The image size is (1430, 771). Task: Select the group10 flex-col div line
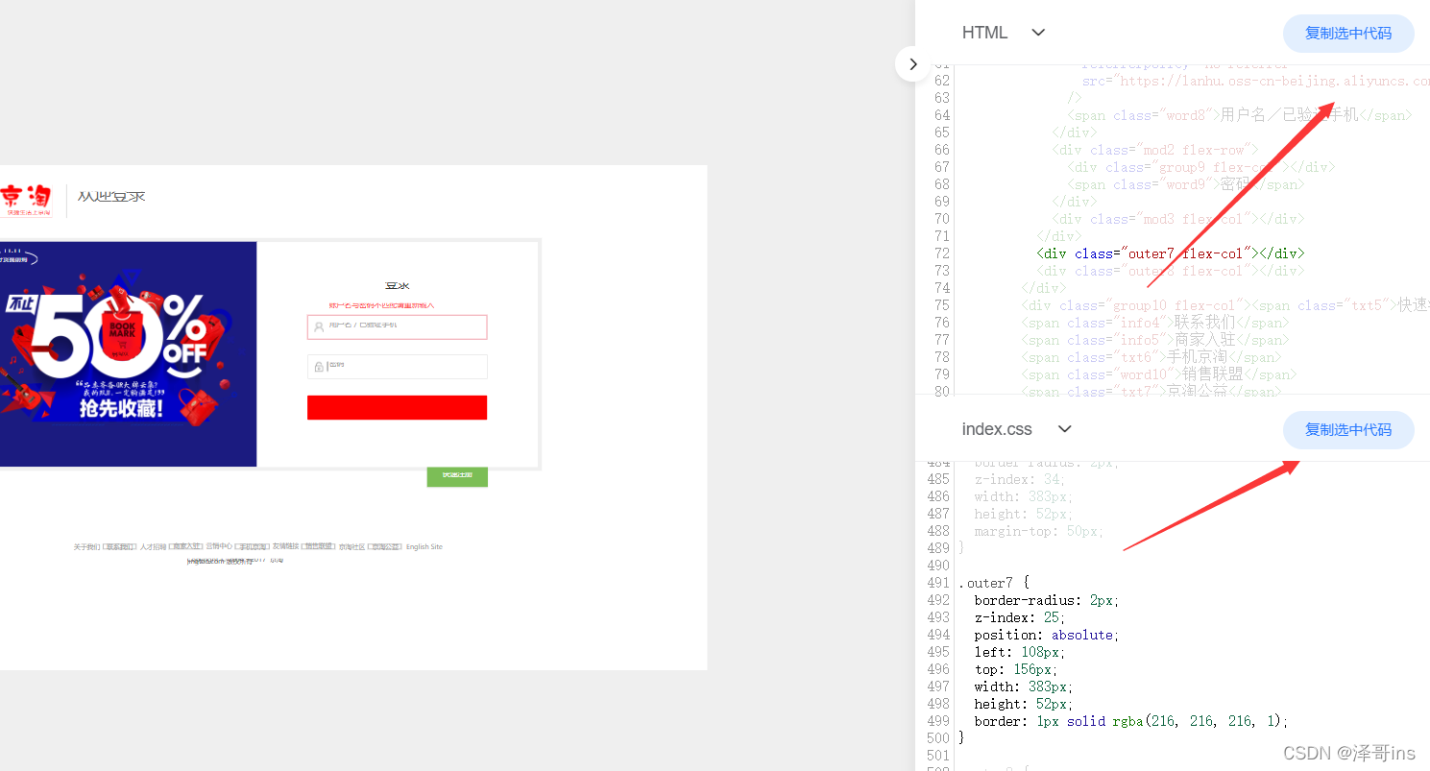1225,305
